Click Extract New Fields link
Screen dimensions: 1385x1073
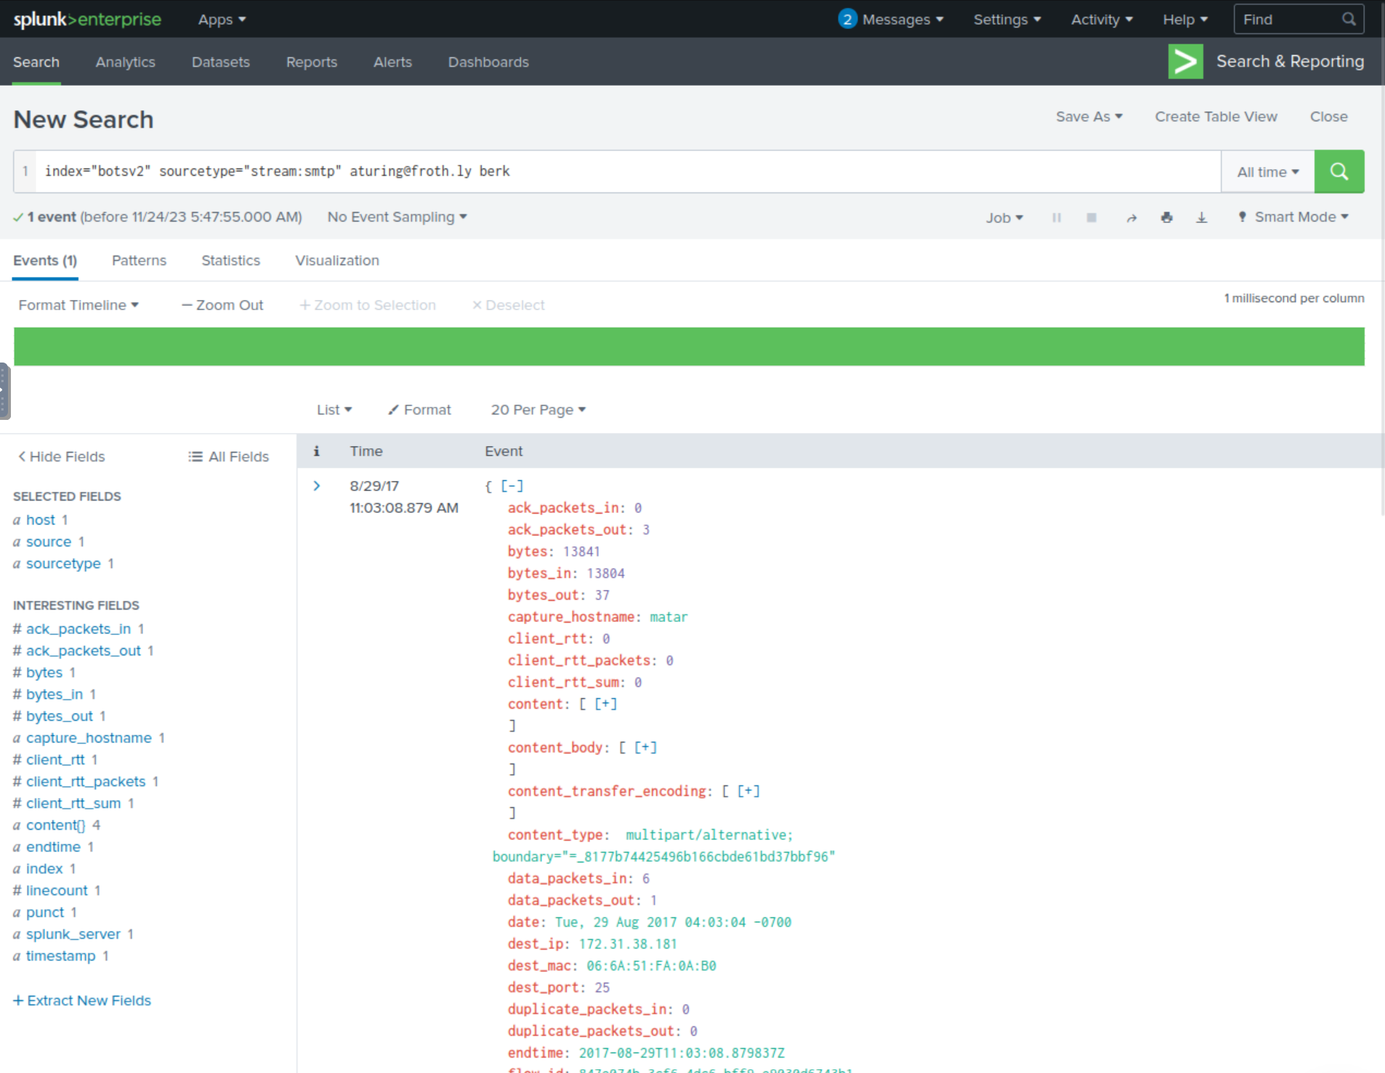[x=82, y=1001]
